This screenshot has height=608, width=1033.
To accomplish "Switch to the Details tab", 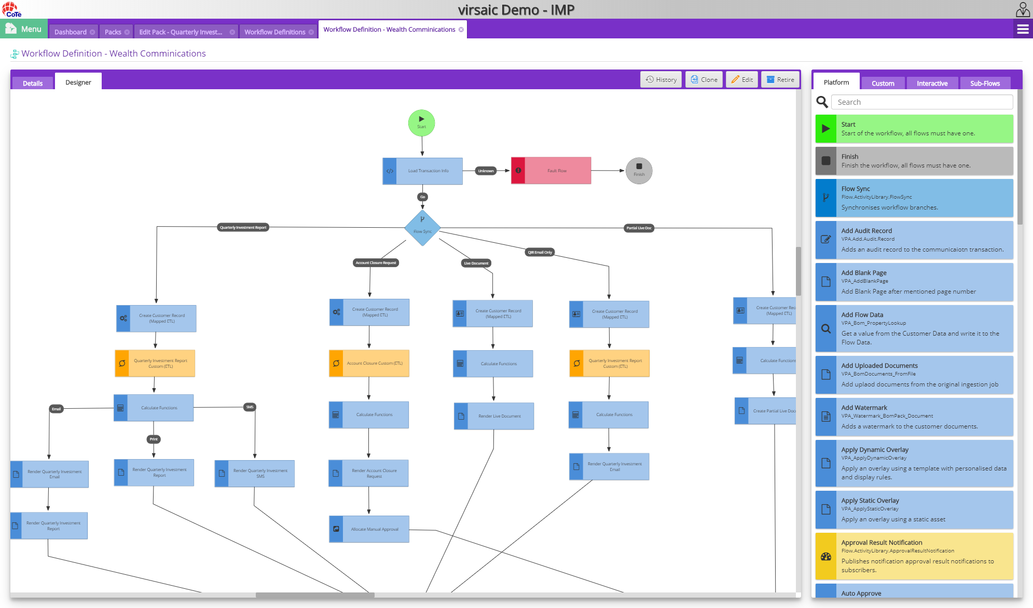I will (x=32, y=83).
